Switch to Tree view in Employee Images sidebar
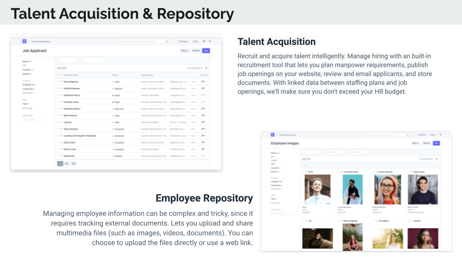The image size is (462, 260). 272,164
